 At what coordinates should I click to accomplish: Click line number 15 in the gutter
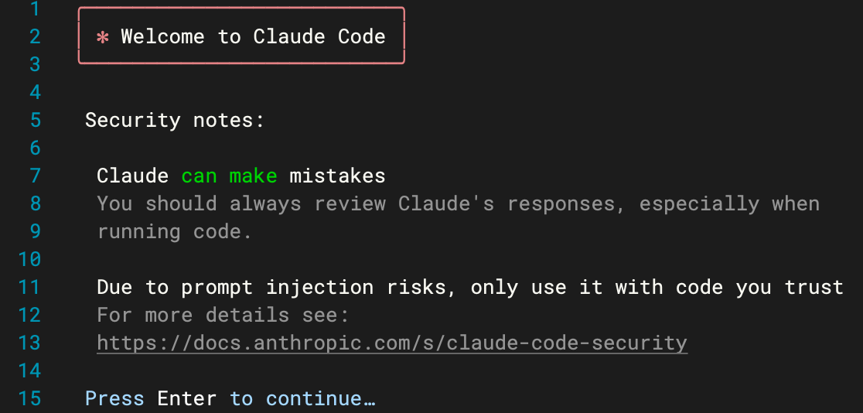(x=29, y=399)
